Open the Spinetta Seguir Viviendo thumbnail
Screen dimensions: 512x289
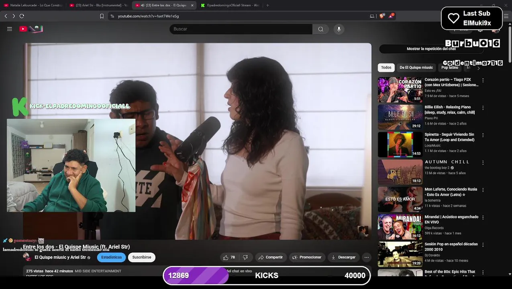(400, 144)
